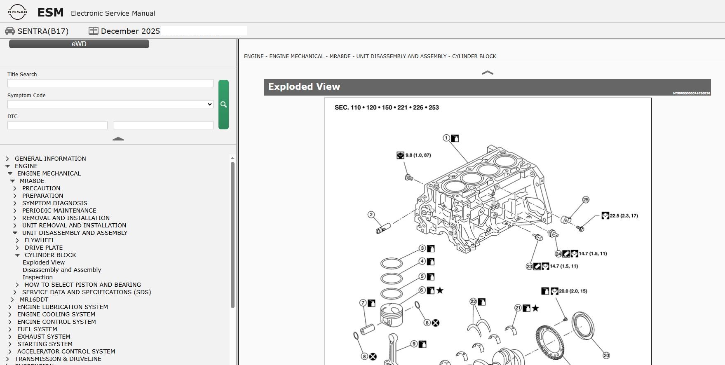Select ACCELERATOR CONTROL SYSTEM item
This screenshot has height=365, width=725.
pos(66,351)
